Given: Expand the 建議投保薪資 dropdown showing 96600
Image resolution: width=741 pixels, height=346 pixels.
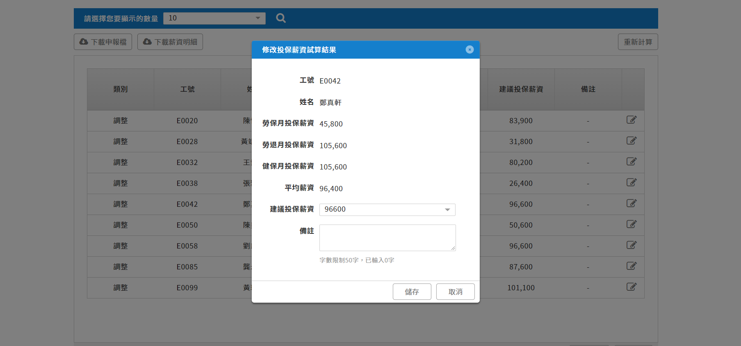Looking at the screenshot, I should [x=388, y=210].
